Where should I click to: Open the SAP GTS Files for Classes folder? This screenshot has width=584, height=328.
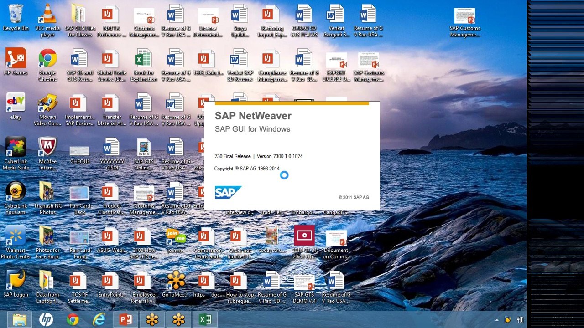pos(80,20)
